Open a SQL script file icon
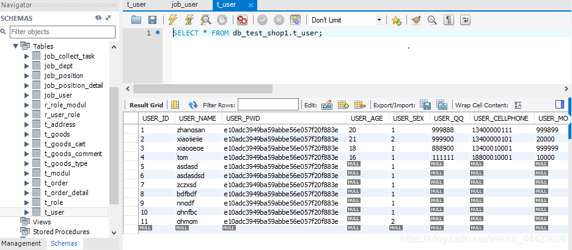This screenshot has height=250, width=572. pyautogui.click(x=136, y=20)
